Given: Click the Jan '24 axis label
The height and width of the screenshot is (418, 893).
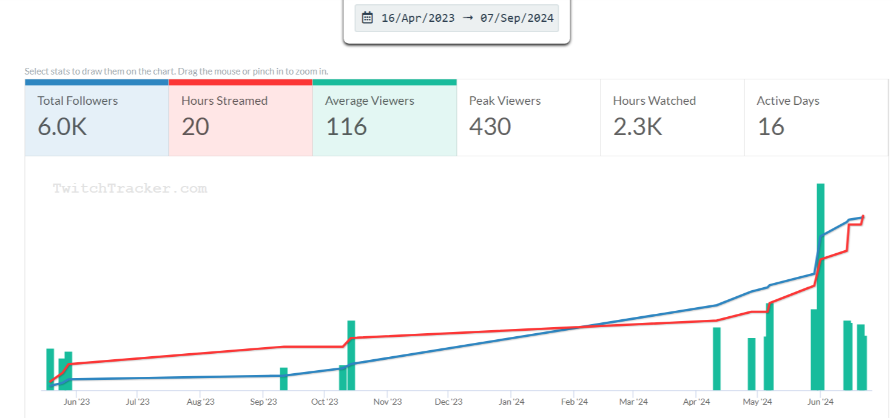Looking at the screenshot, I should [x=511, y=402].
